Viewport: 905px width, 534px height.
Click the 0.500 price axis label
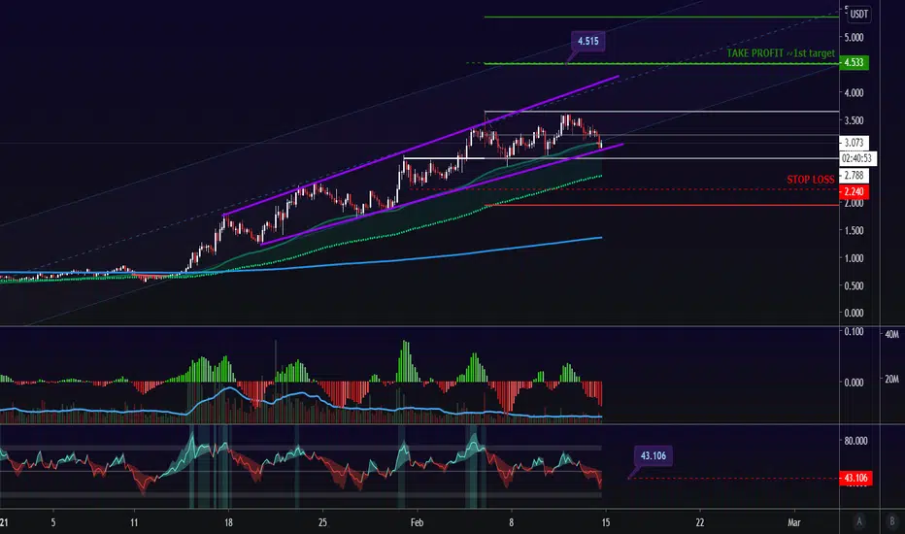click(854, 285)
